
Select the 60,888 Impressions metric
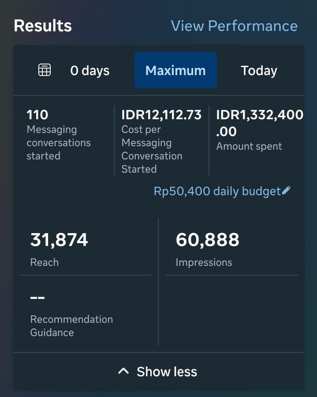207,240
